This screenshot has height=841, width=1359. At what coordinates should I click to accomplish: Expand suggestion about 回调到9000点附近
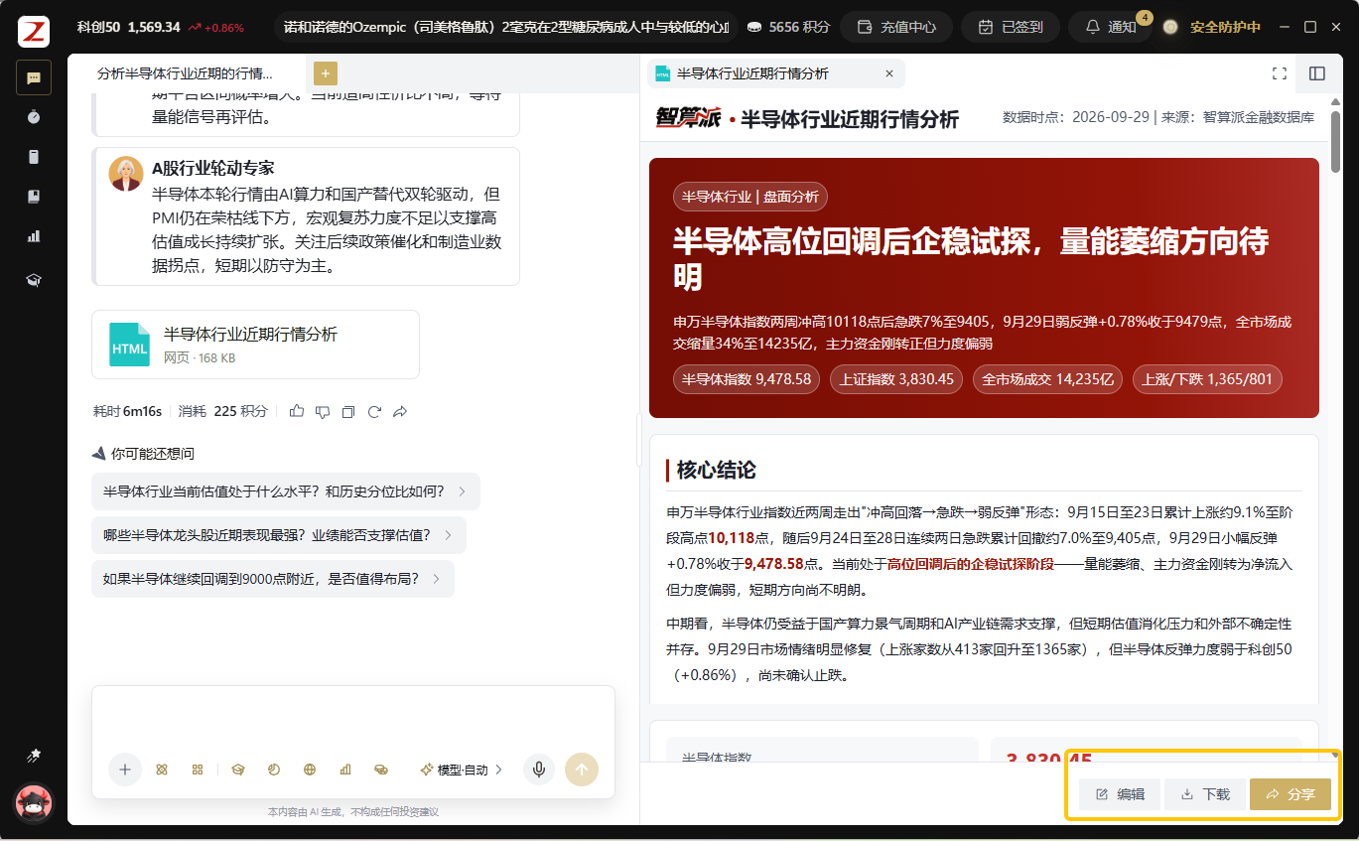(273, 579)
